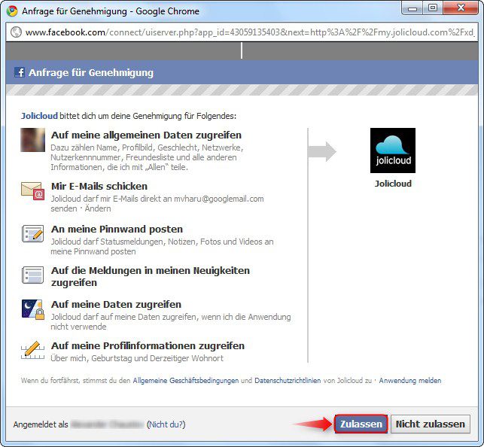This screenshot has width=484, height=447.
Task: Click the globe icon in address bar
Action: click(x=16, y=32)
